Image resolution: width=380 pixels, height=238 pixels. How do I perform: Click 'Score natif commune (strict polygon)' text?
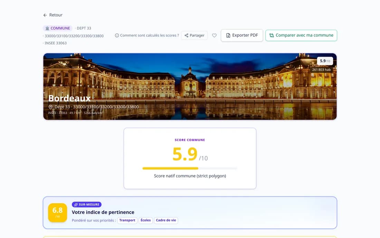click(x=190, y=176)
